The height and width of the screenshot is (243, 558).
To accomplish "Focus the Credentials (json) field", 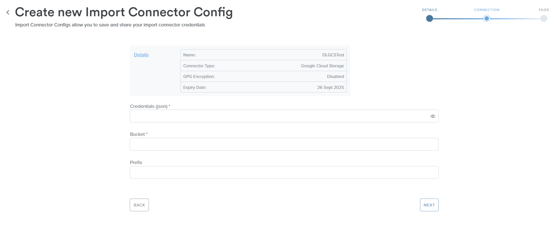I will (284, 116).
